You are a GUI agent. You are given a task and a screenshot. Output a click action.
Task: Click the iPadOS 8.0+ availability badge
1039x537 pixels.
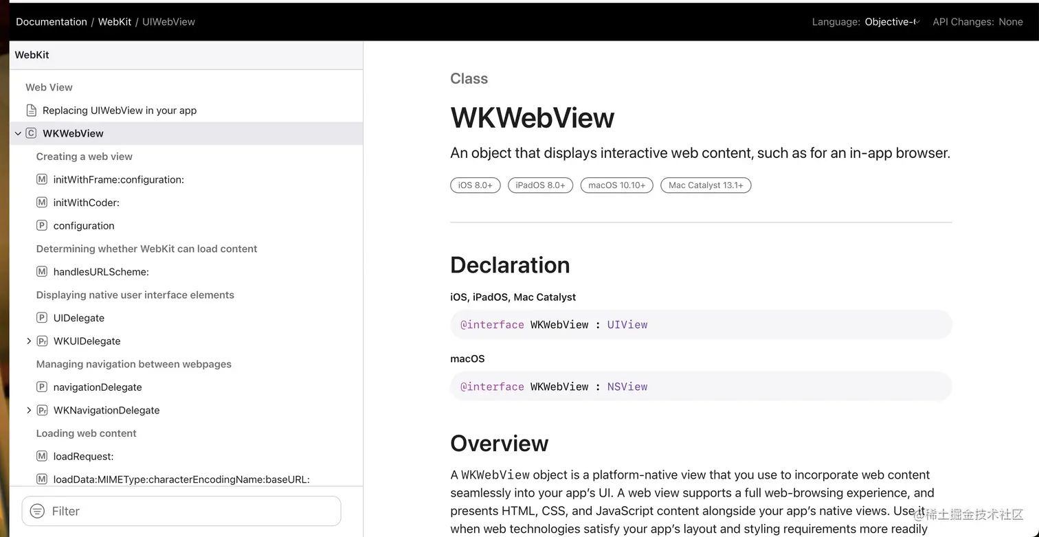(x=540, y=185)
